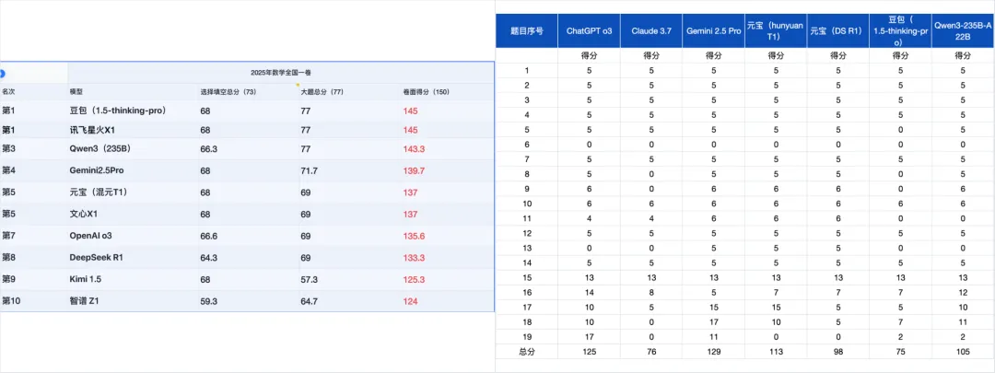995x373 pixels.
Task: Click the 选择填空总分（73）header cell
Action: tap(248, 92)
